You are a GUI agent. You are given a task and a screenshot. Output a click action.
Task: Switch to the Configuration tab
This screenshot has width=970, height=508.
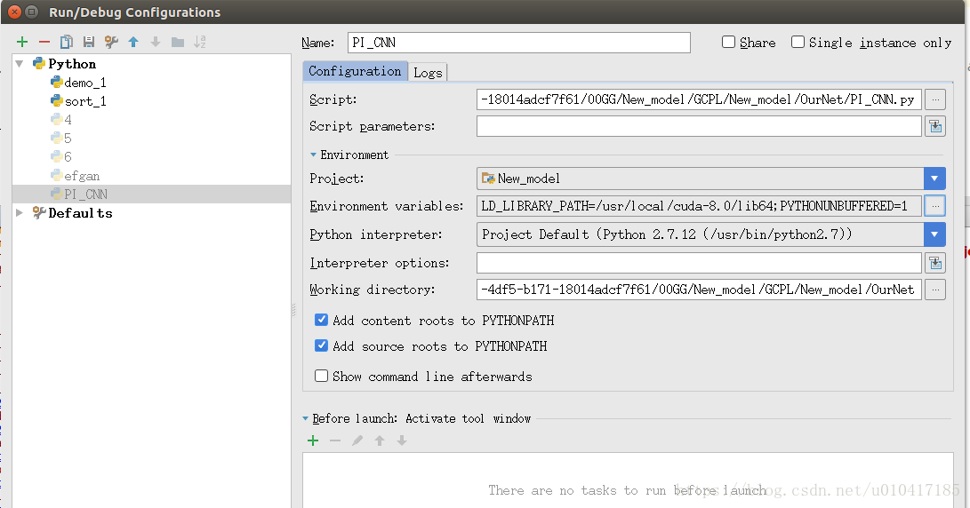pos(355,71)
